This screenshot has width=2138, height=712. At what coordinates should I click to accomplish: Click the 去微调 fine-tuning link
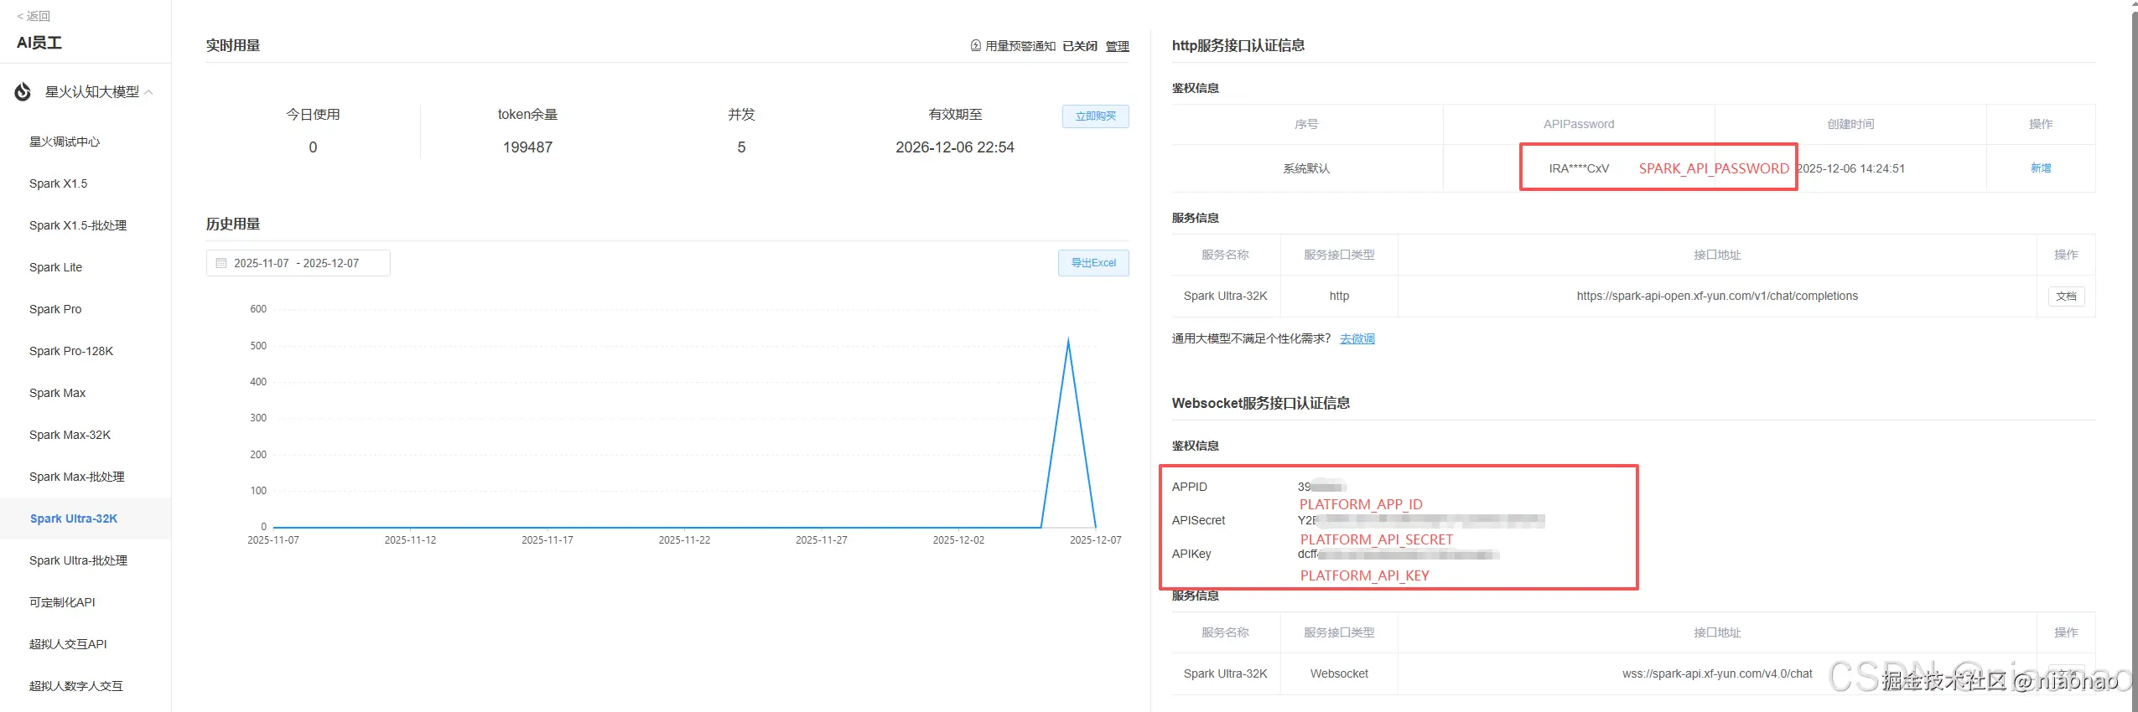pos(1357,338)
